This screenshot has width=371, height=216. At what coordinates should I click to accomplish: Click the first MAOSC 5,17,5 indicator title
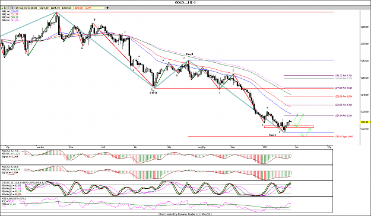coord(9,151)
